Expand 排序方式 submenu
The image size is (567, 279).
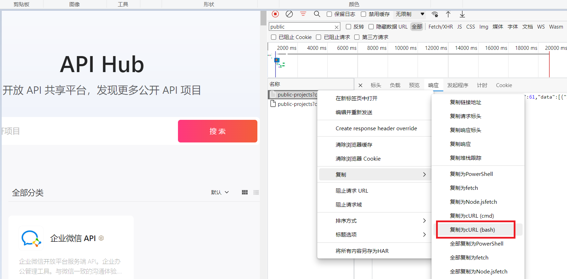(374, 221)
